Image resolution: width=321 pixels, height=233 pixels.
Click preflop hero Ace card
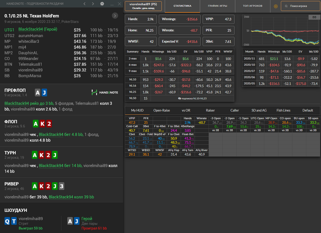coord(38,92)
